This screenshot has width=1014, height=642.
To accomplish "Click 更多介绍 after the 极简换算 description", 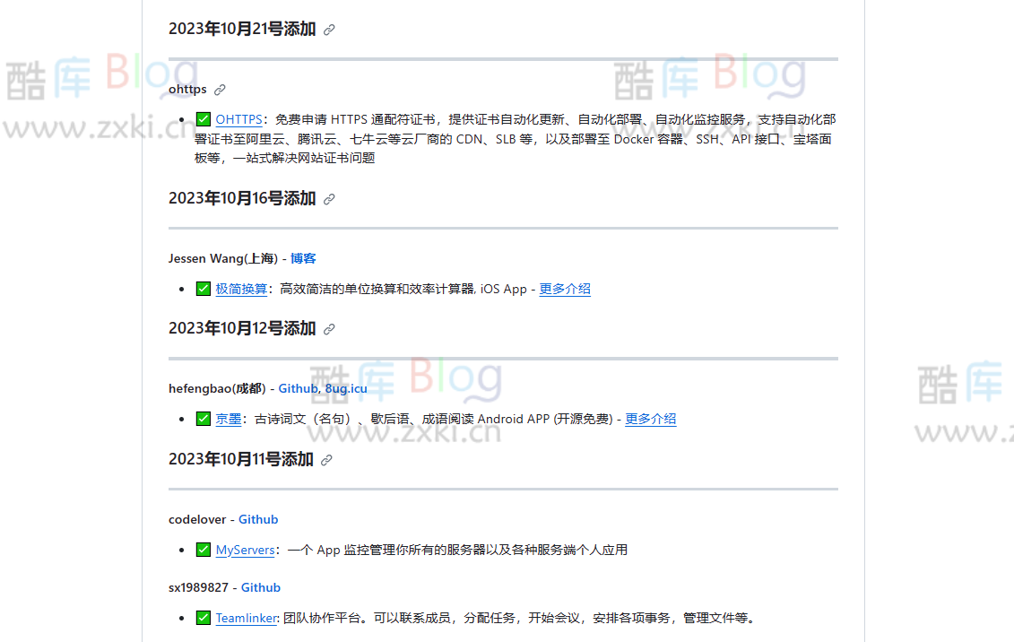I will (x=564, y=289).
